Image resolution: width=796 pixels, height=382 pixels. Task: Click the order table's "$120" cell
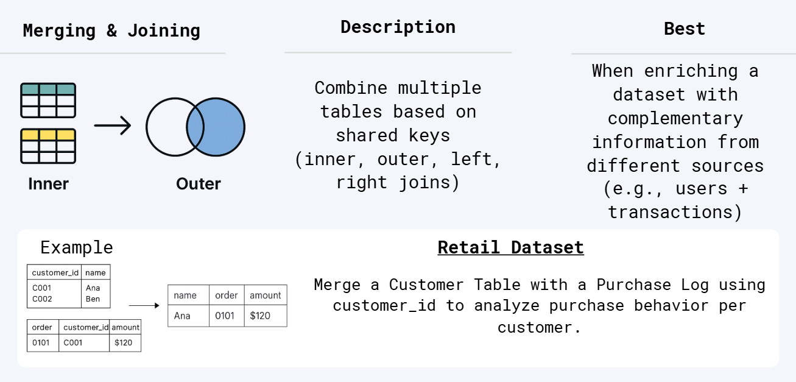click(x=124, y=342)
